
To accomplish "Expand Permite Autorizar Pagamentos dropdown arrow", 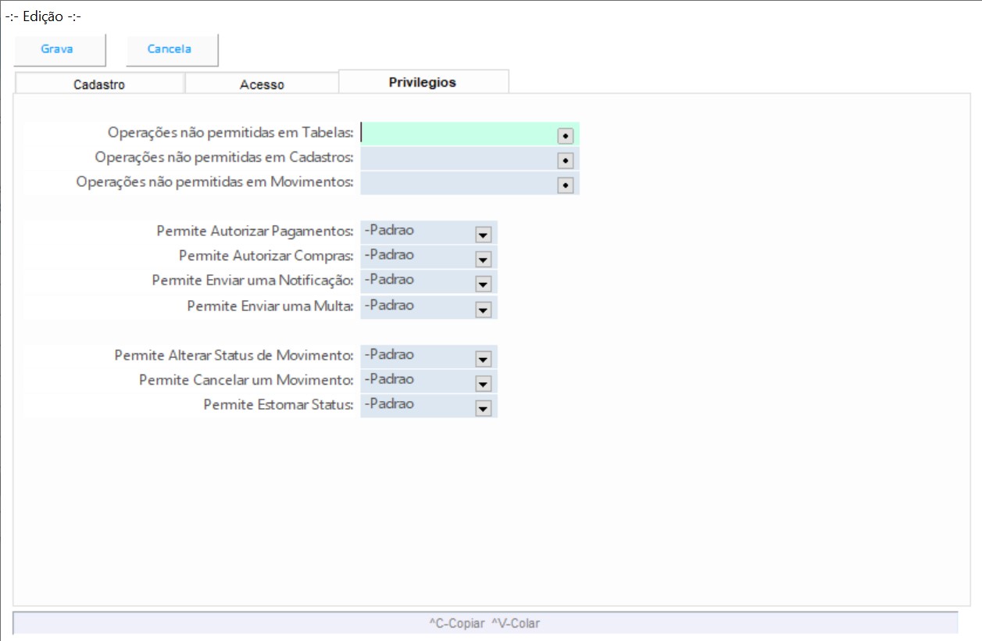I will [x=483, y=235].
